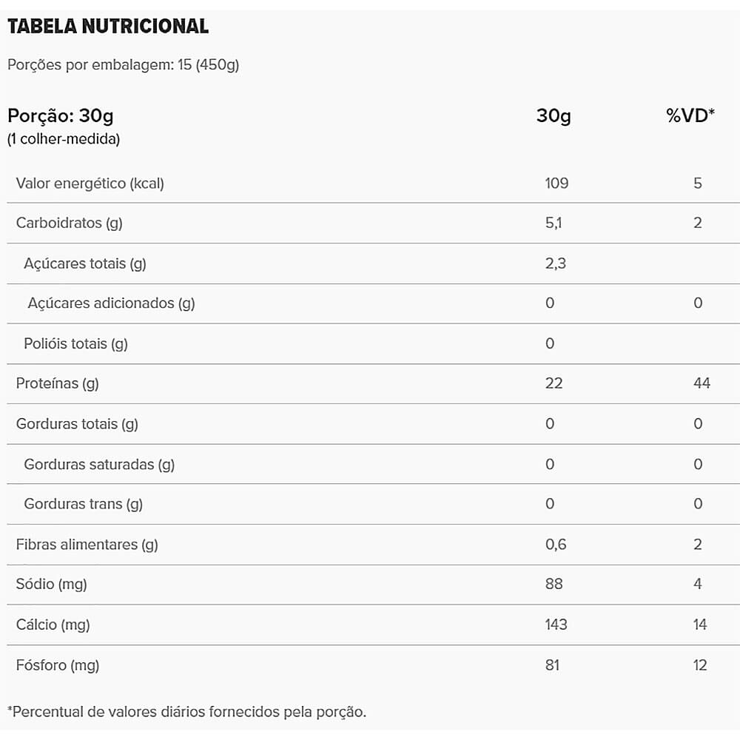This screenshot has width=740, height=740.
Task: Select Gorduras trans (g) row
Action: tap(84, 504)
